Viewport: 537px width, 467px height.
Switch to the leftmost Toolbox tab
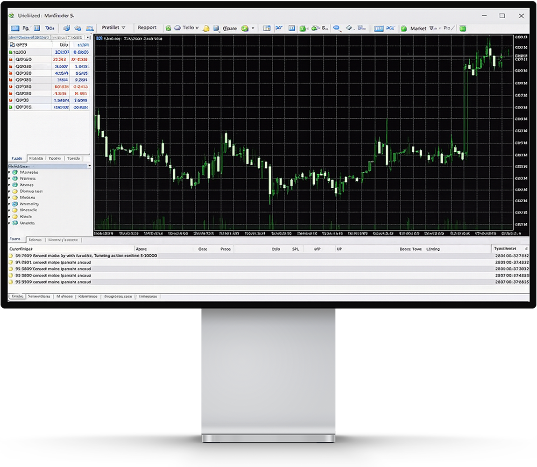17,240
